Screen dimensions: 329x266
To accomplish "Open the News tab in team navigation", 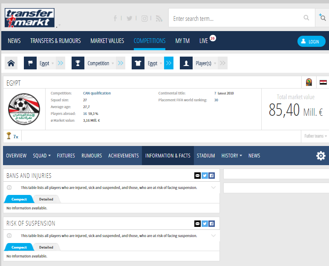I will pyautogui.click(x=254, y=155).
